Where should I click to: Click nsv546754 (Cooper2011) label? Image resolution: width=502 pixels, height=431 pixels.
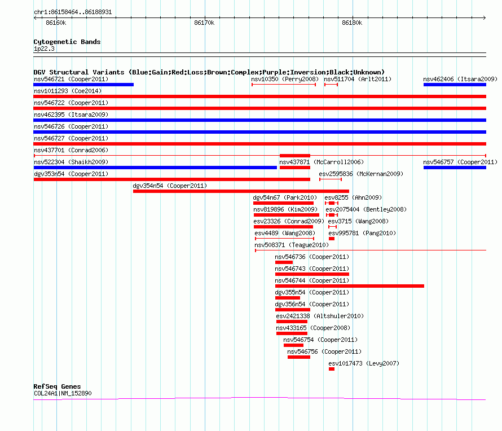pyautogui.click(x=320, y=340)
